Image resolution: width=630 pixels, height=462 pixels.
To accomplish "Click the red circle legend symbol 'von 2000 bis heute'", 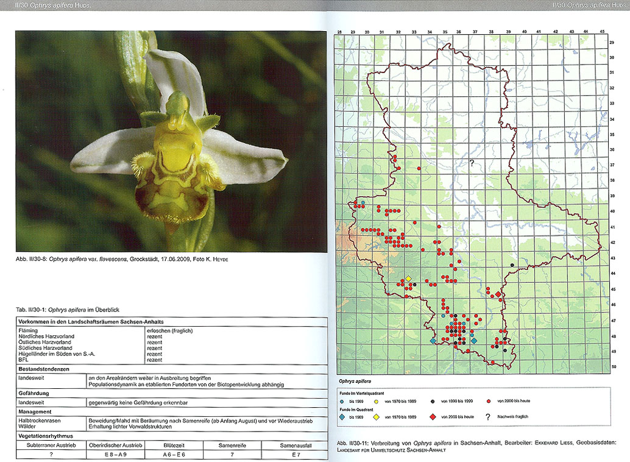I will pos(489,401).
